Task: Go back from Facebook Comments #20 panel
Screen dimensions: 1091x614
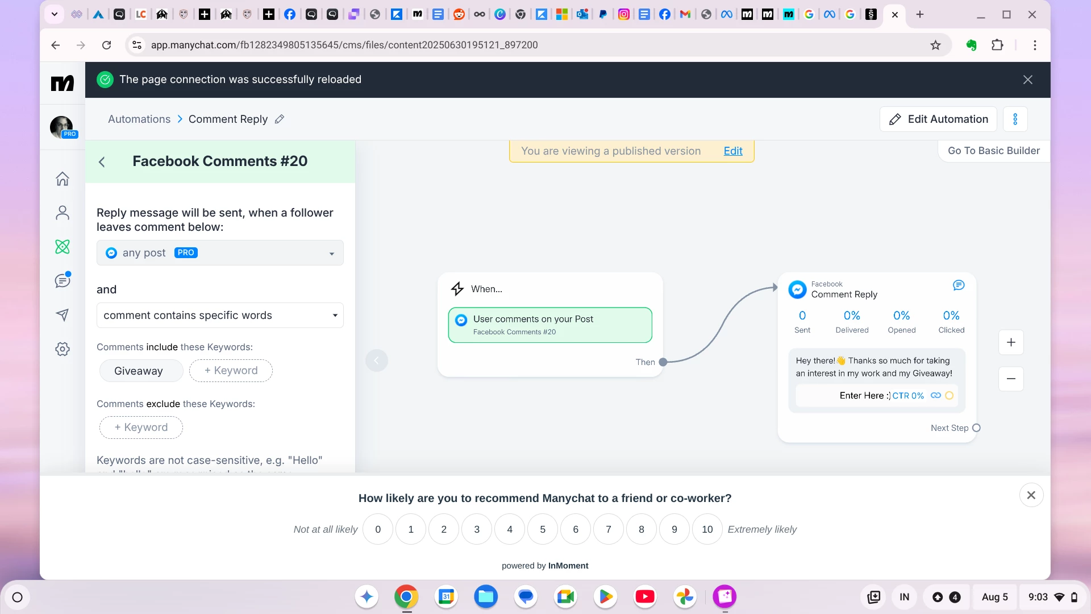Action: tap(102, 162)
